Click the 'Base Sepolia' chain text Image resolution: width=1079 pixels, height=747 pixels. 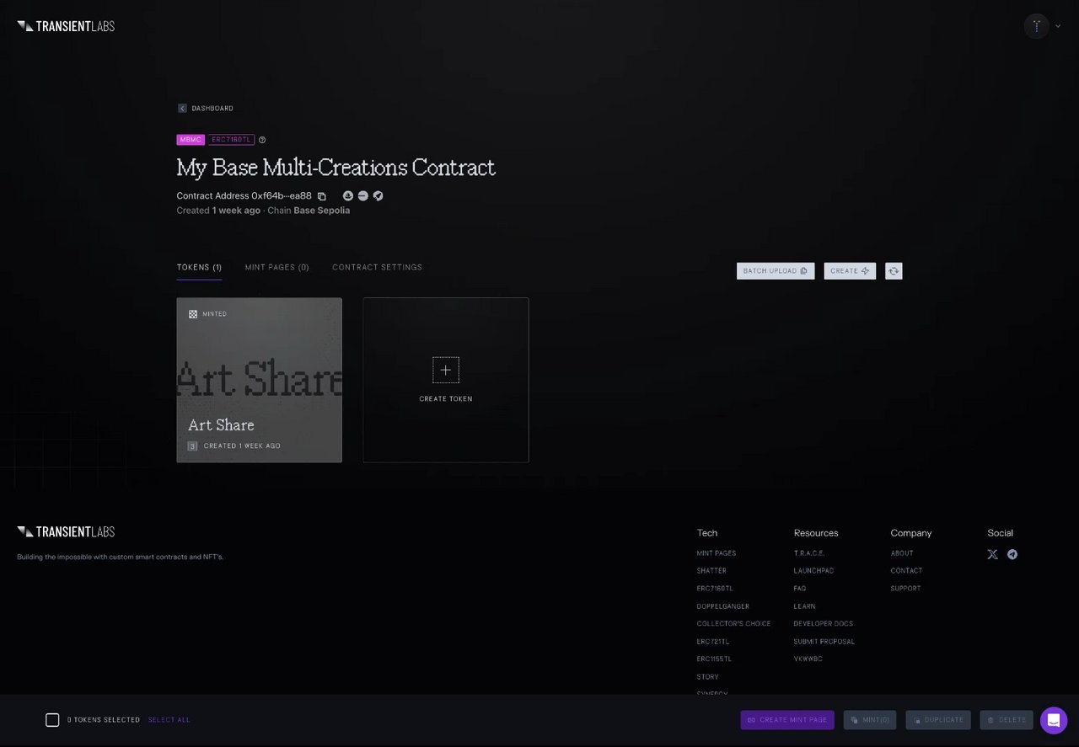pyautogui.click(x=322, y=211)
